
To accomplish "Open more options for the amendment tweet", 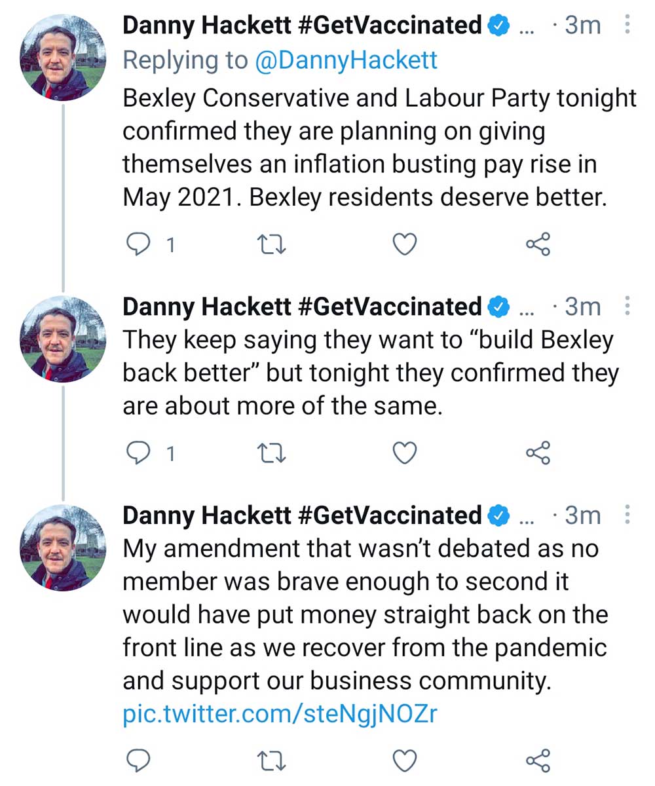I will pyautogui.click(x=627, y=515).
